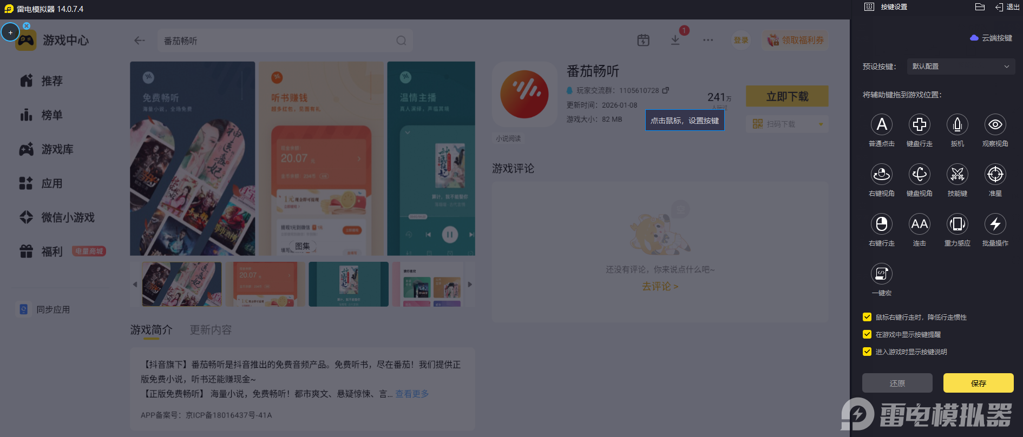Viewport: 1023px width, 437px height.
Task: Select the 一键宏 macro icon
Action: pos(881,274)
